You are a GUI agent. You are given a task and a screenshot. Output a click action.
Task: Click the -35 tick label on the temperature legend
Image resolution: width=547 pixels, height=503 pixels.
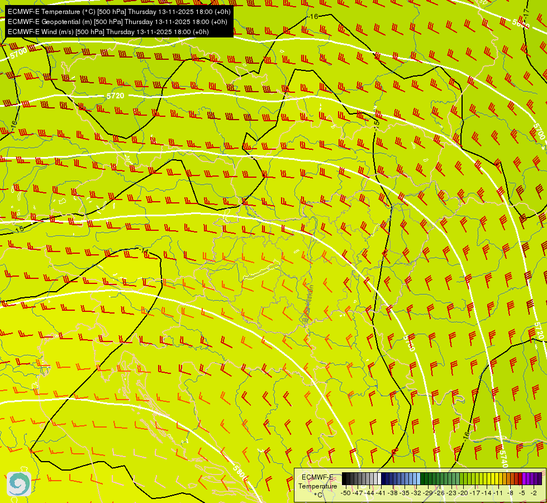(x=405, y=493)
